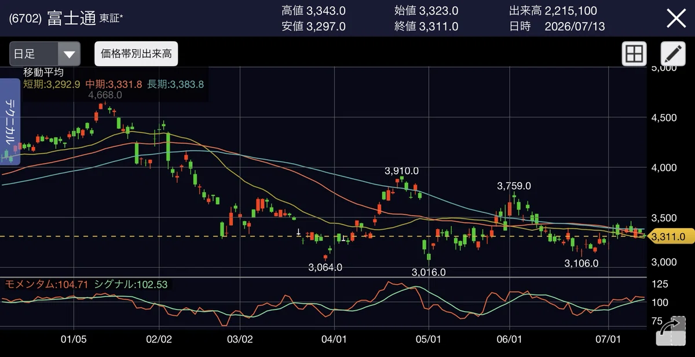This screenshot has height=357, width=695.
Task: Toggle 価格帯別出来高 button
Action: [x=136, y=54]
